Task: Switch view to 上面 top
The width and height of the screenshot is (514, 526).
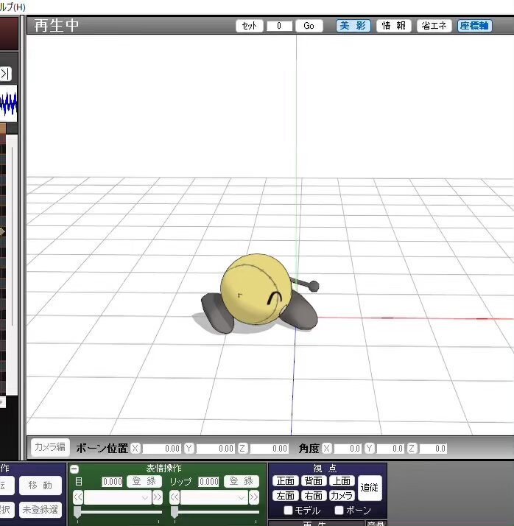Action: tap(342, 481)
